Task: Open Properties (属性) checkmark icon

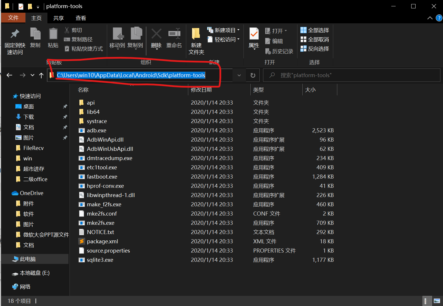Action: (x=254, y=34)
